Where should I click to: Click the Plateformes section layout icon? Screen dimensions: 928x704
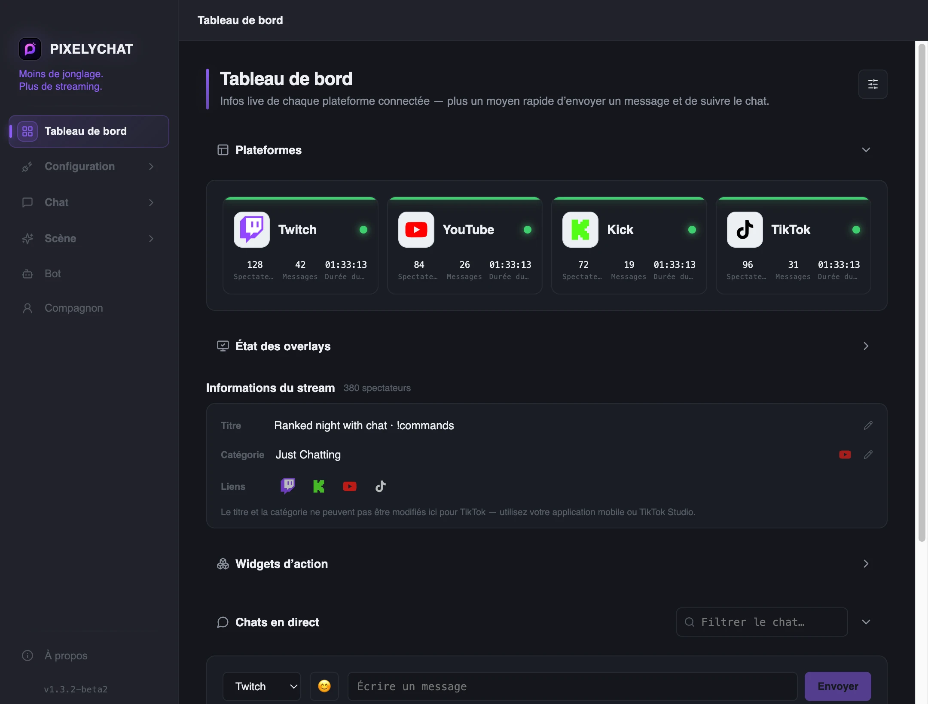[x=223, y=150]
